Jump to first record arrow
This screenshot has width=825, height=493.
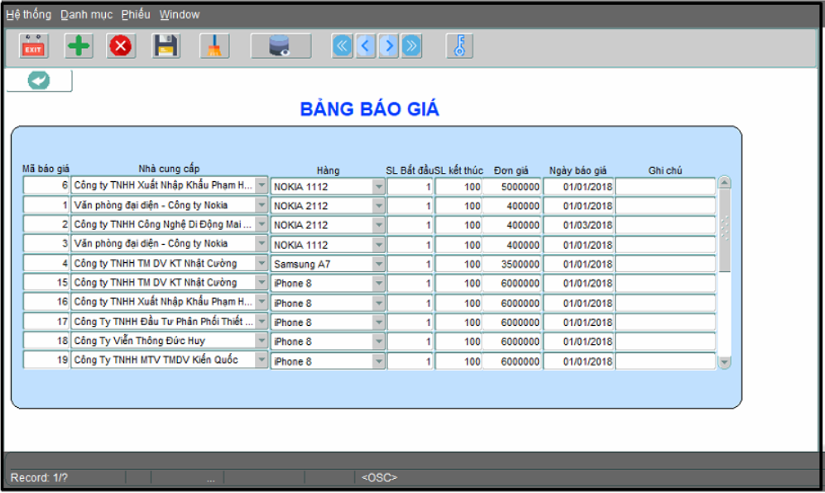pos(342,46)
